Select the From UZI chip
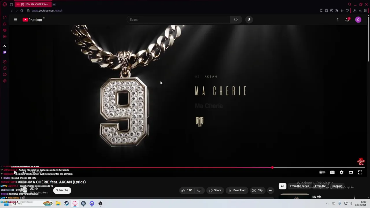 pyautogui.click(x=321, y=186)
